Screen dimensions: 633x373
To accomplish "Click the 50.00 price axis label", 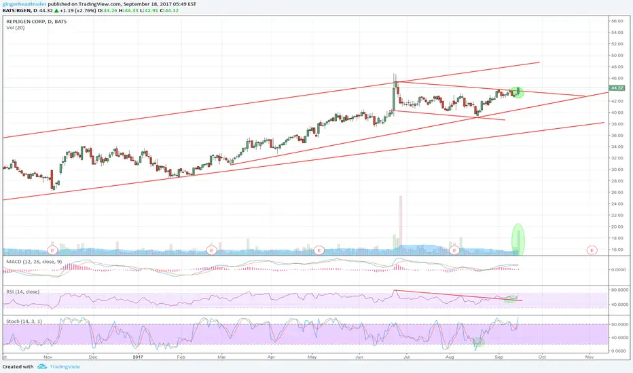I will tap(617, 55).
